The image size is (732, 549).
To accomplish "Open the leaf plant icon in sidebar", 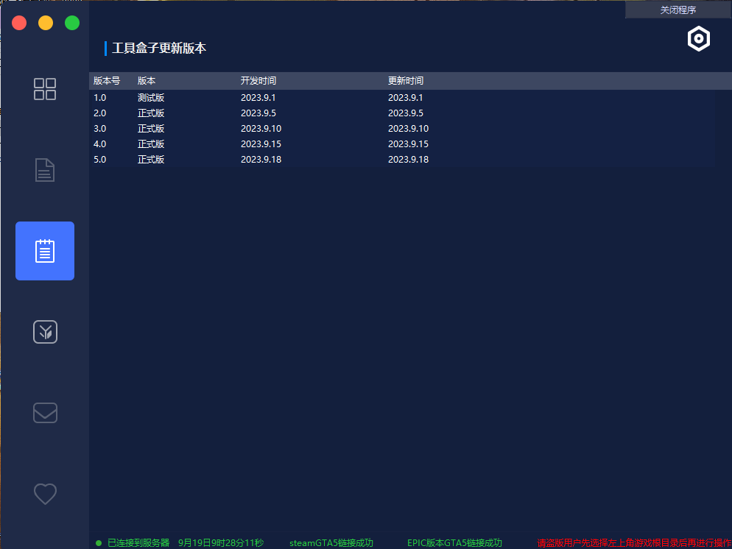I will [45, 332].
